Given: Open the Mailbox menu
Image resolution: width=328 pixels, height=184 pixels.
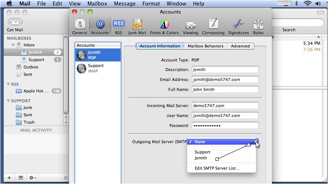Looking at the screenshot, I should (97, 4).
